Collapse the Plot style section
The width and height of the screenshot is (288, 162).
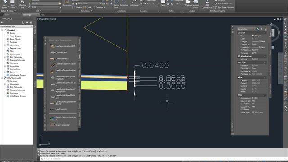point(265,63)
